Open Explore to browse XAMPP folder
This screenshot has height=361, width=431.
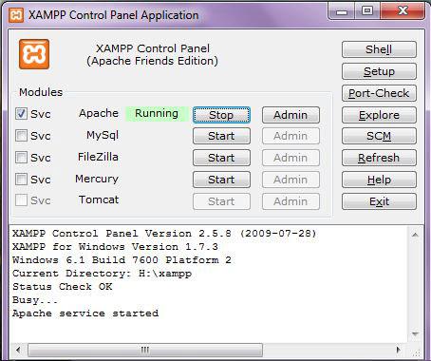tap(379, 115)
